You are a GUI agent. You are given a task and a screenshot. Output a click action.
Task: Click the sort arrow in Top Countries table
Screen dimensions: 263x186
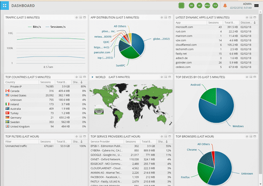tap(81, 82)
